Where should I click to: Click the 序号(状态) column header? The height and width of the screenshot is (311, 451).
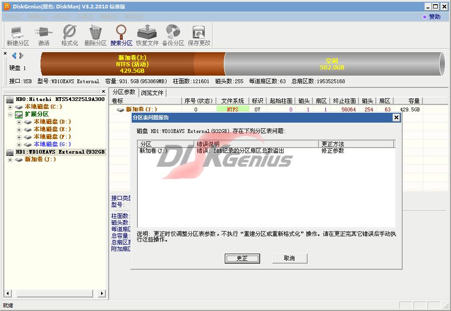pos(199,101)
